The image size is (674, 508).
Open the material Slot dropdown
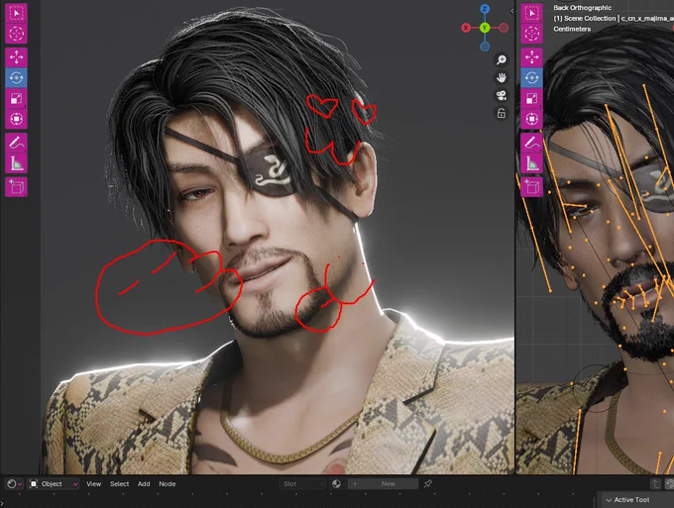302,484
